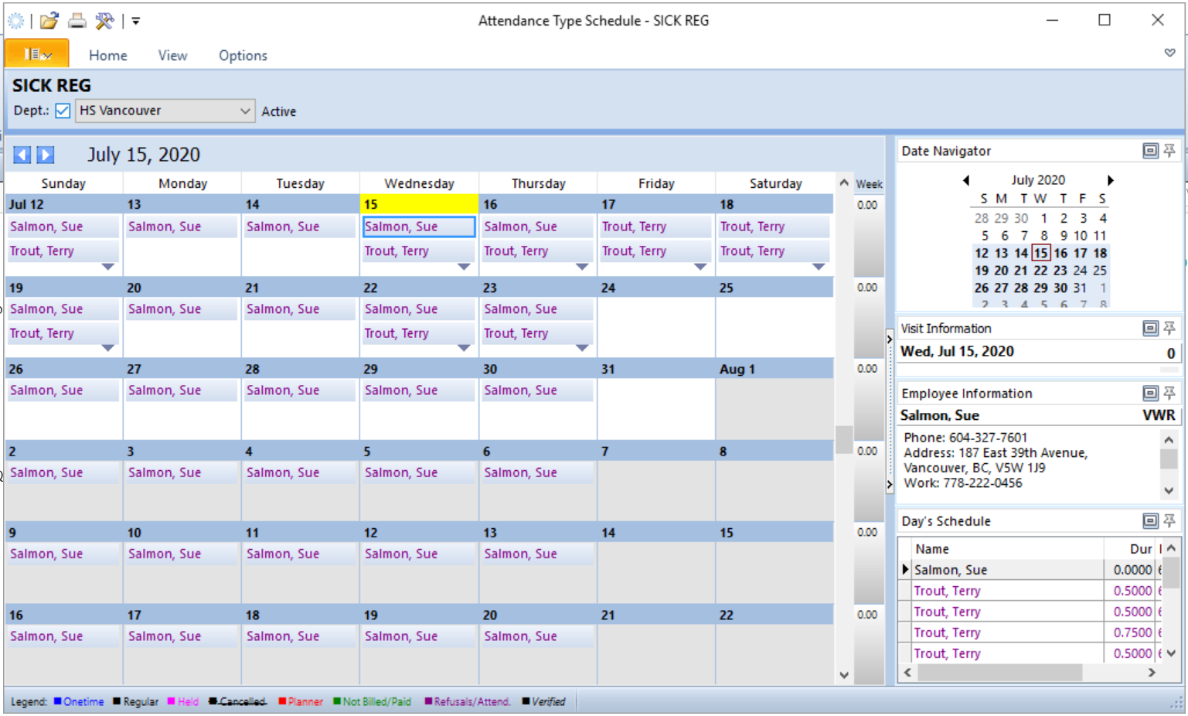Screen dimensions: 1188x716
Task: Select Salmon, Sue entry on Wednesday 15
Action: click(x=419, y=227)
